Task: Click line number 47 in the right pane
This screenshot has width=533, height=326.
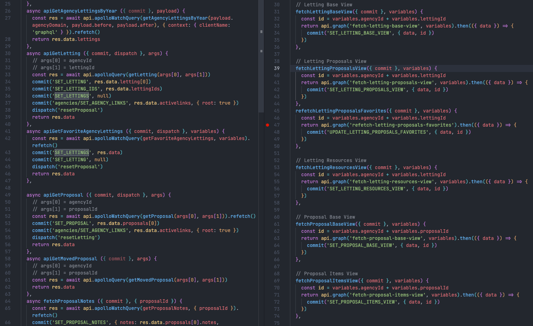Action: click(277, 125)
